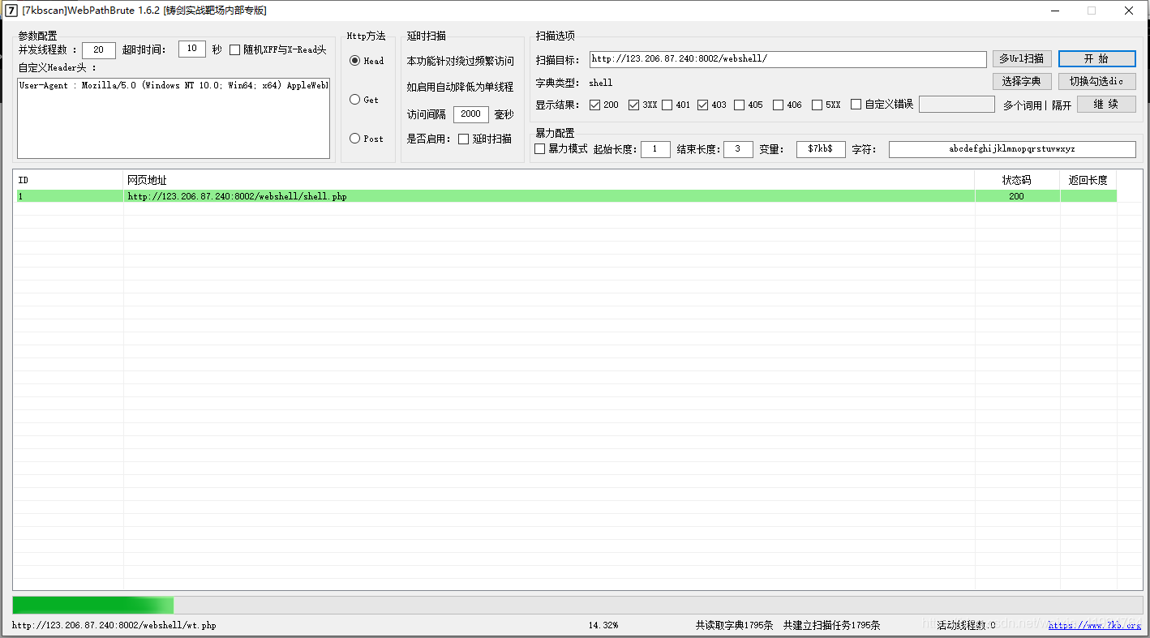Click the 扫描目标 scan target URL field
The height and width of the screenshot is (638, 1150).
tap(787, 59)
